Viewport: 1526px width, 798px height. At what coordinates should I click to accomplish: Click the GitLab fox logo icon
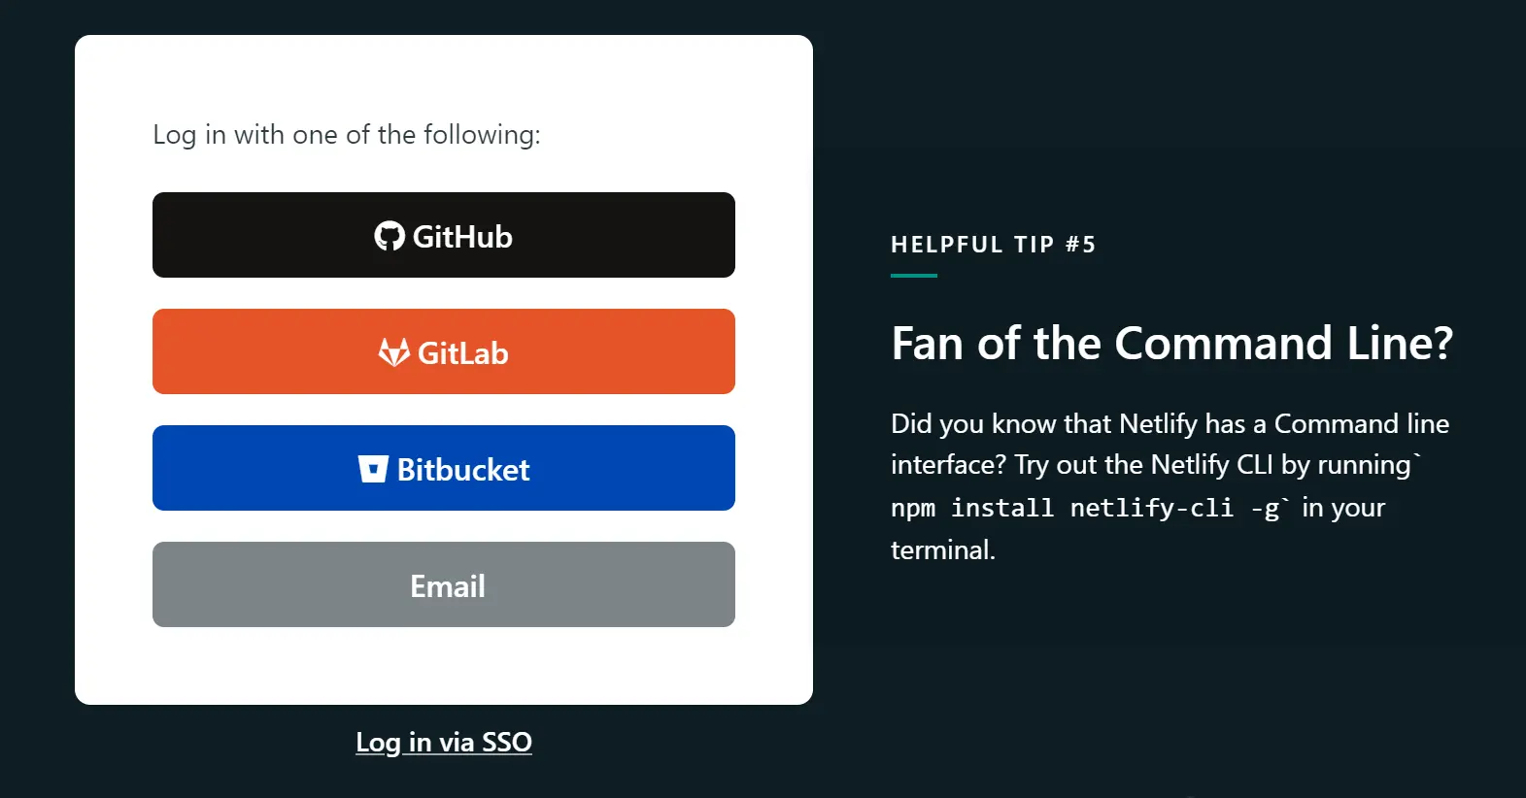click(393, 352)
